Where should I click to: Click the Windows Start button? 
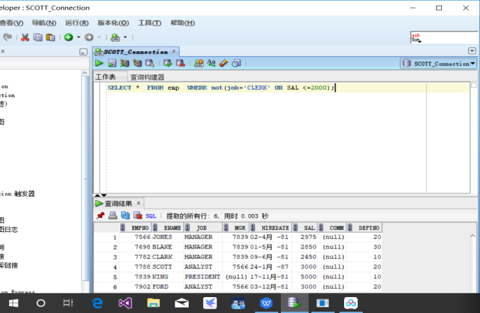(x=13, y=303)
